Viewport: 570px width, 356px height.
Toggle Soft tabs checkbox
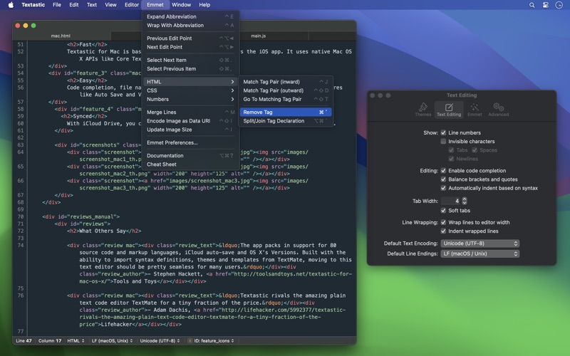pyautogui.click(x=443, y=210)
